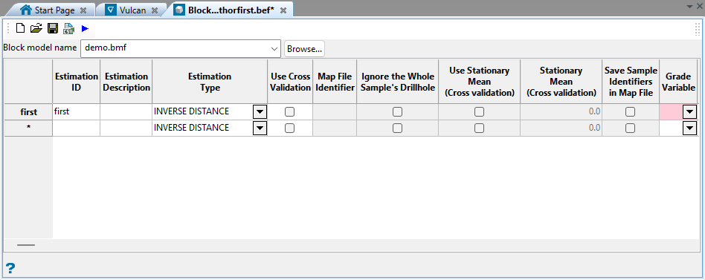Check Ignore the Whole Sample's Drillhole in first row
Screen dimensions: 705x280
coord(397,111)
